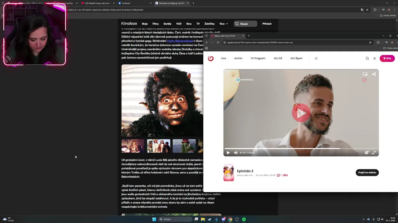Open Chrome apps grid in JOJ bookmarks bar
The height and width of the screenshot is (223, 398).
coord(206,48)
